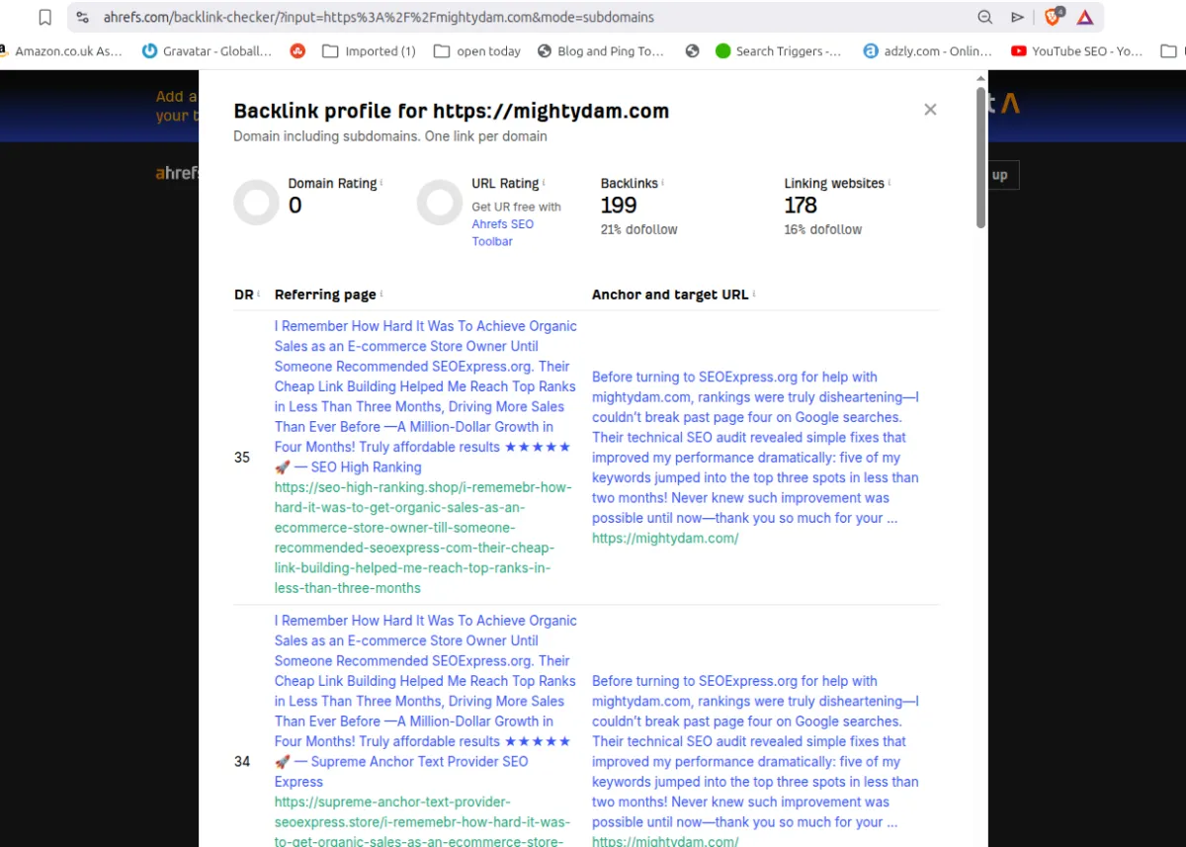Click the 'Anchor and target URL' column header
Screen dimensions: 1186x847
click(670, 295)
